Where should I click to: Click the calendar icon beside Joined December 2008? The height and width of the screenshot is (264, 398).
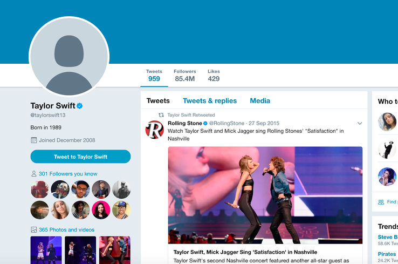tap(34, 140)
